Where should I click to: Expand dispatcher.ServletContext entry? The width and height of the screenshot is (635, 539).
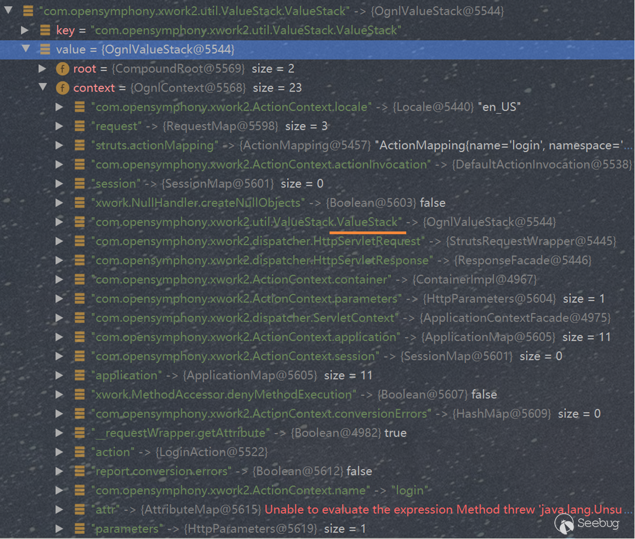[x=59, y=318]
